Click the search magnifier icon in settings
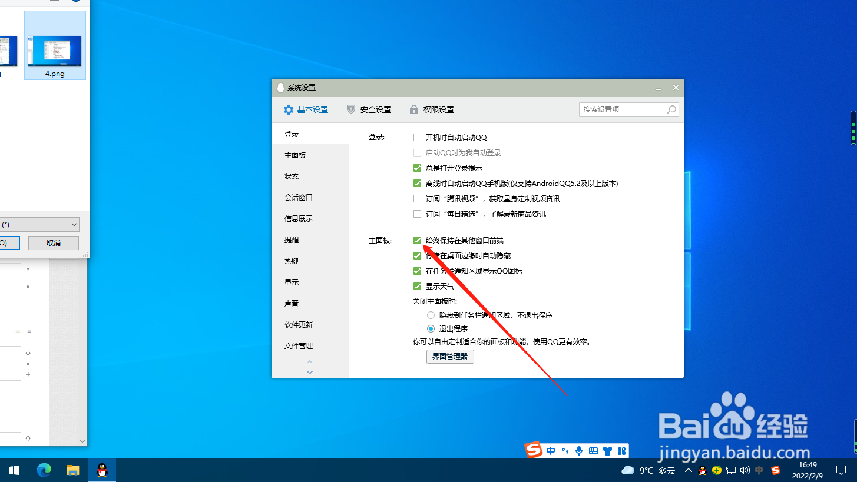 point(671,109)
